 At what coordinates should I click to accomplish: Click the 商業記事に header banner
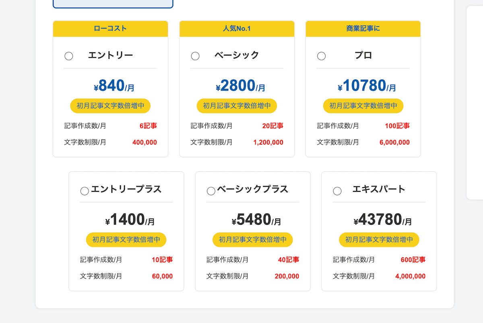[363, 29]
